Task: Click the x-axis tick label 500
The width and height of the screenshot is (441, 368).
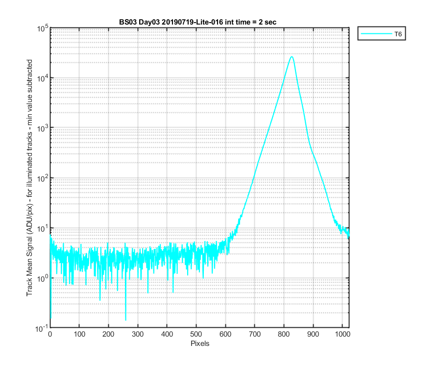Action: 196,334
